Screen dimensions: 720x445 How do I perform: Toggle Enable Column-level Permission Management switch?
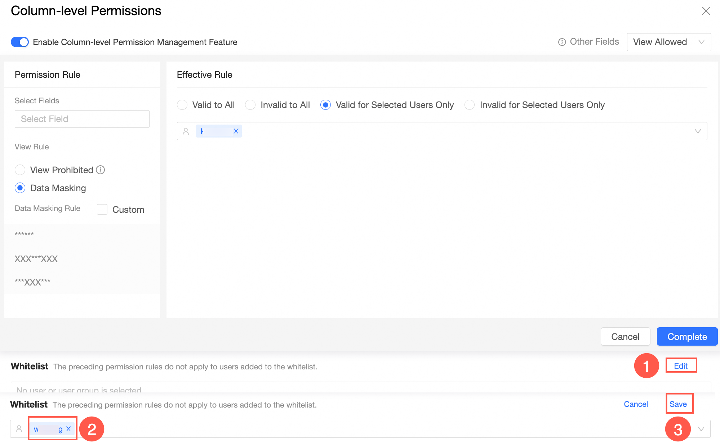pyautogui.click(x=20, y=42)
